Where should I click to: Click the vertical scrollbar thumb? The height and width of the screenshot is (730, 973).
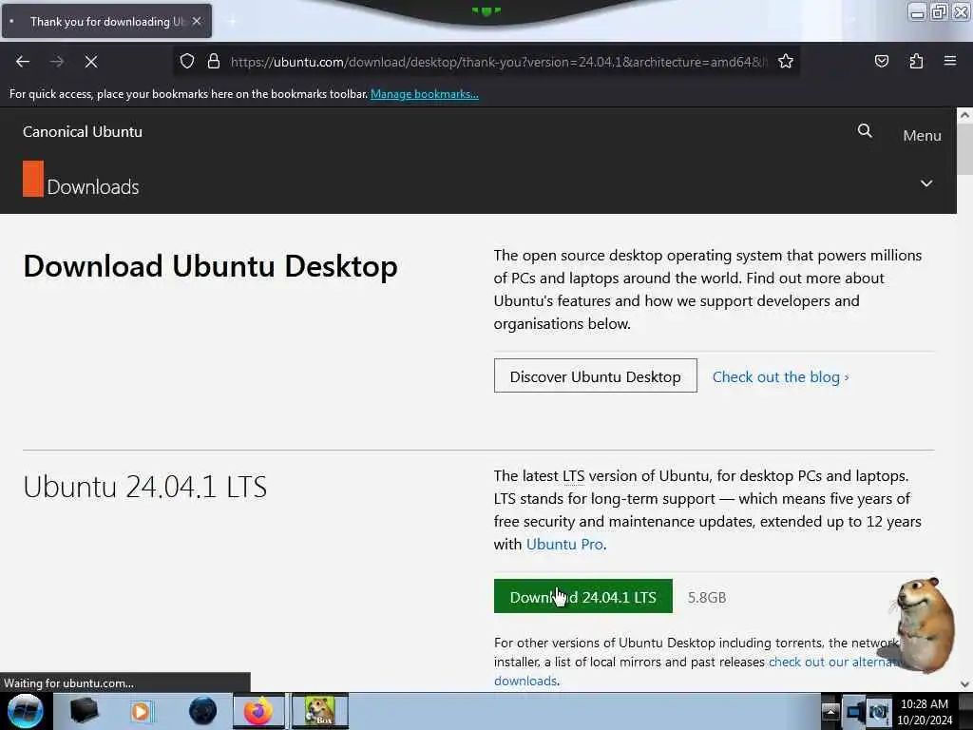point(964,148)
